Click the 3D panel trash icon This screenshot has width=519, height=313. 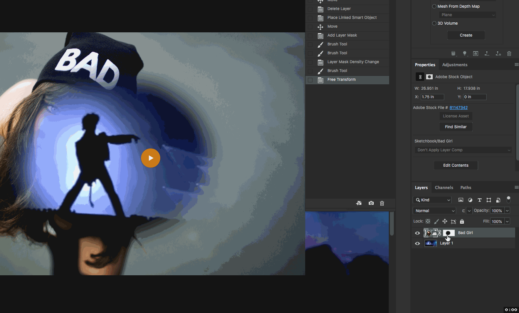[x=509, y=54]
